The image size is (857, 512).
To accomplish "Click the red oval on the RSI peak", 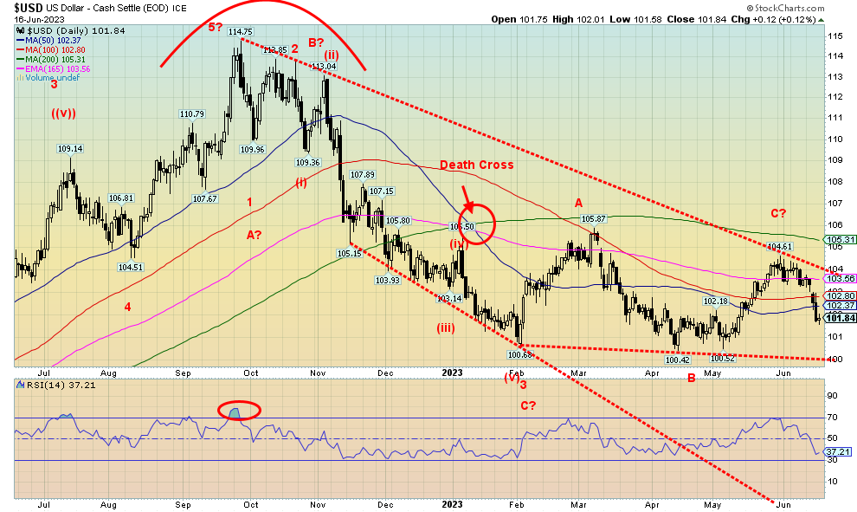I will [237, 411].
